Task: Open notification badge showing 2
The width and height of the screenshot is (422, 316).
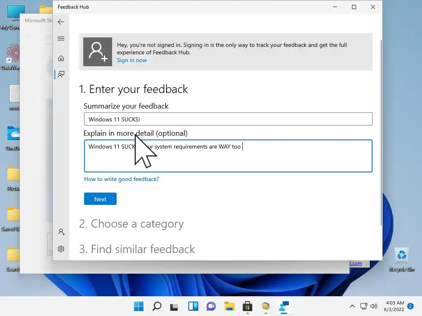Action: coord(410,306)
